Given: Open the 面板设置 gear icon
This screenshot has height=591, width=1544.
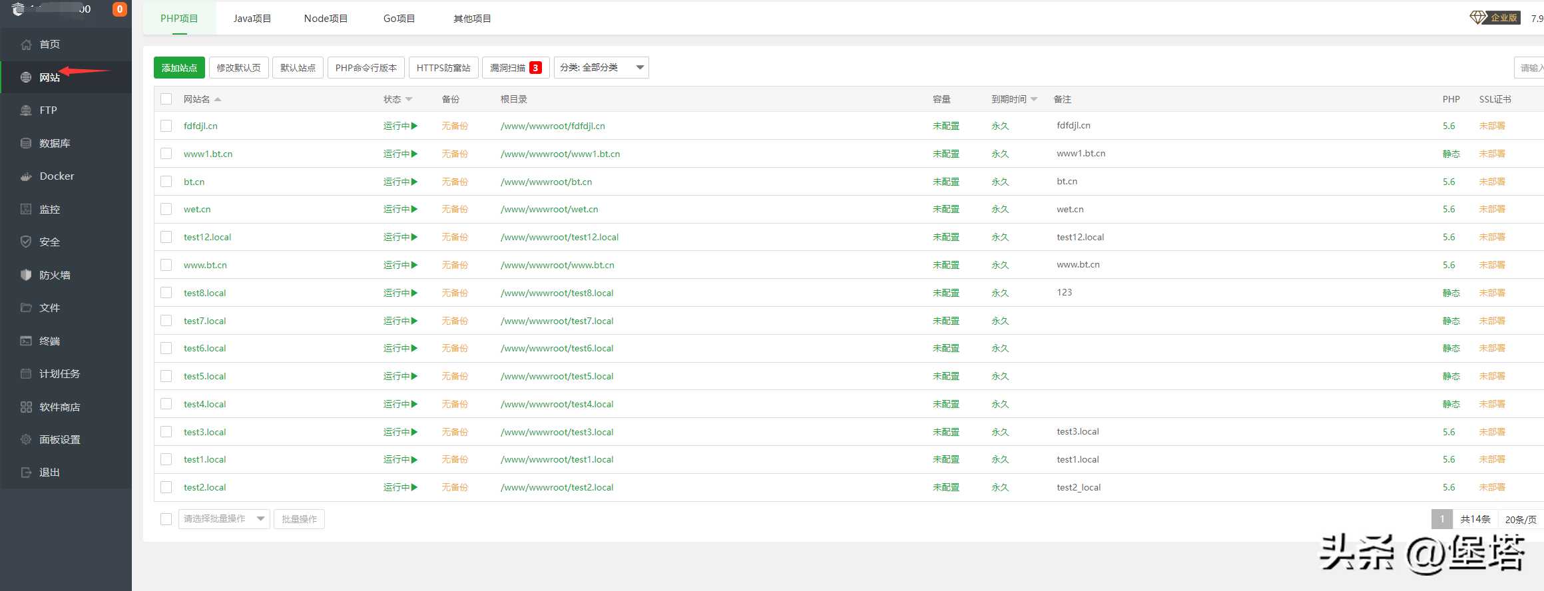Looking at the screenshot, I should (x=26, y=439).
